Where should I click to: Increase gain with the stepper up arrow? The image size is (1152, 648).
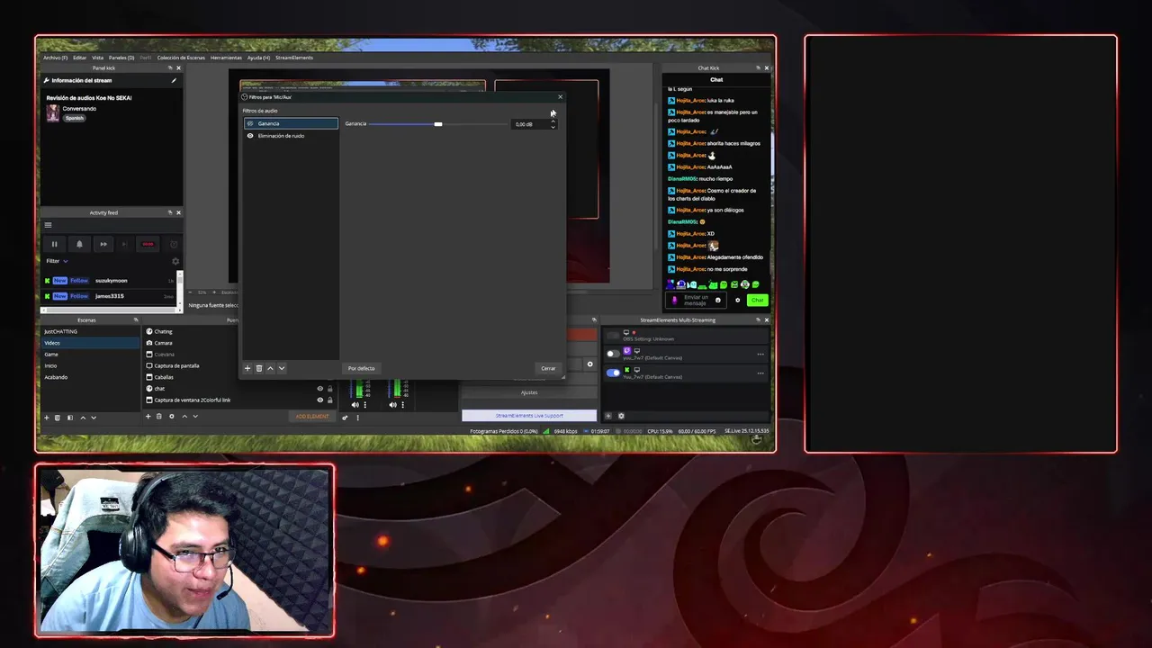pos(553,121)
